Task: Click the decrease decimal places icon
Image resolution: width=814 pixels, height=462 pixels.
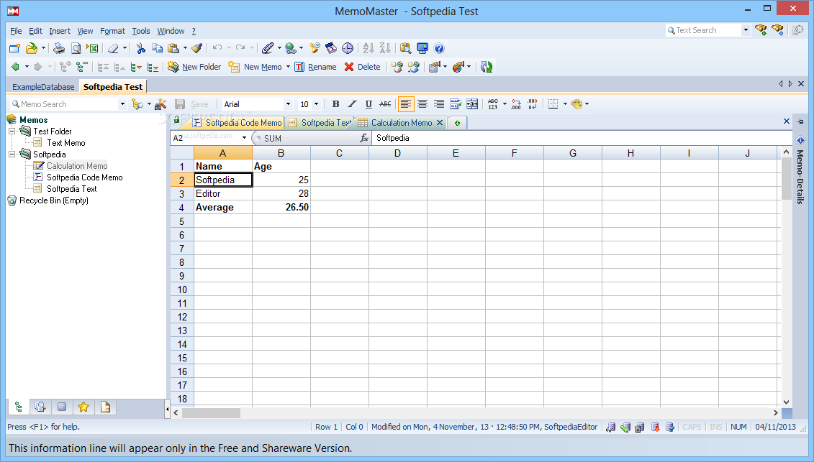Action: pos(533,104)
